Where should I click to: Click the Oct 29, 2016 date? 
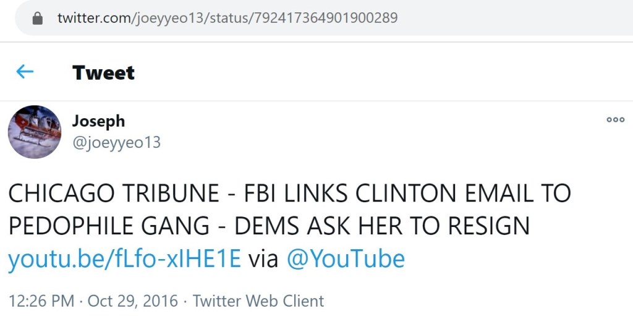point(132,301)
